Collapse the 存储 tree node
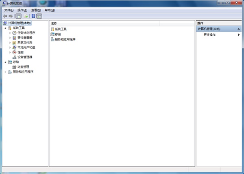244x174 pixels. (5, 62)
